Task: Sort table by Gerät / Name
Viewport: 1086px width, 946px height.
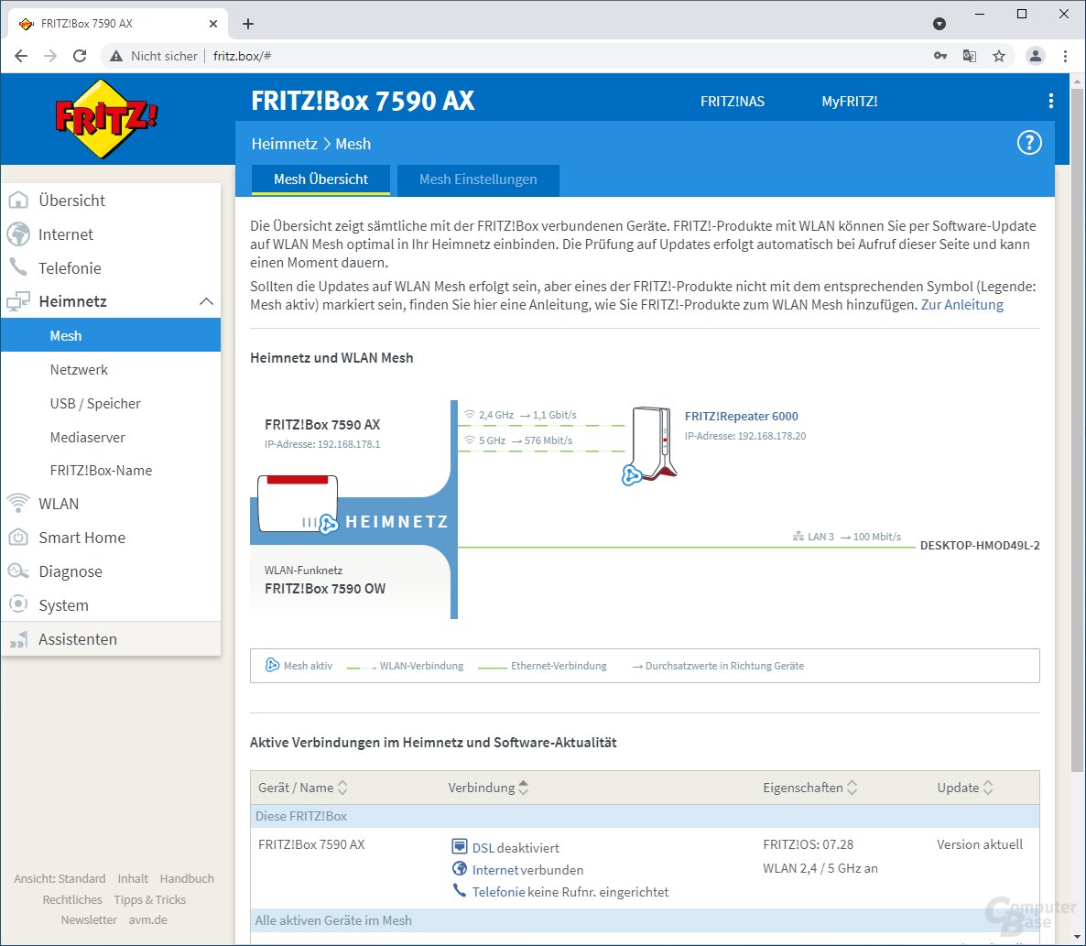Action: [303, 788]
